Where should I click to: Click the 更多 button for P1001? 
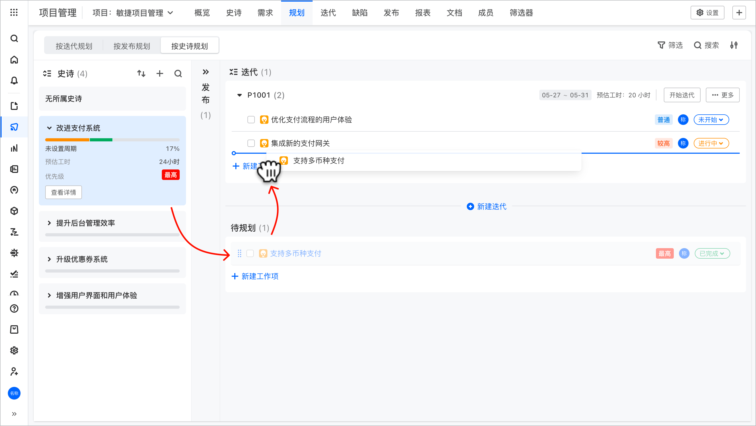point(723,95)
